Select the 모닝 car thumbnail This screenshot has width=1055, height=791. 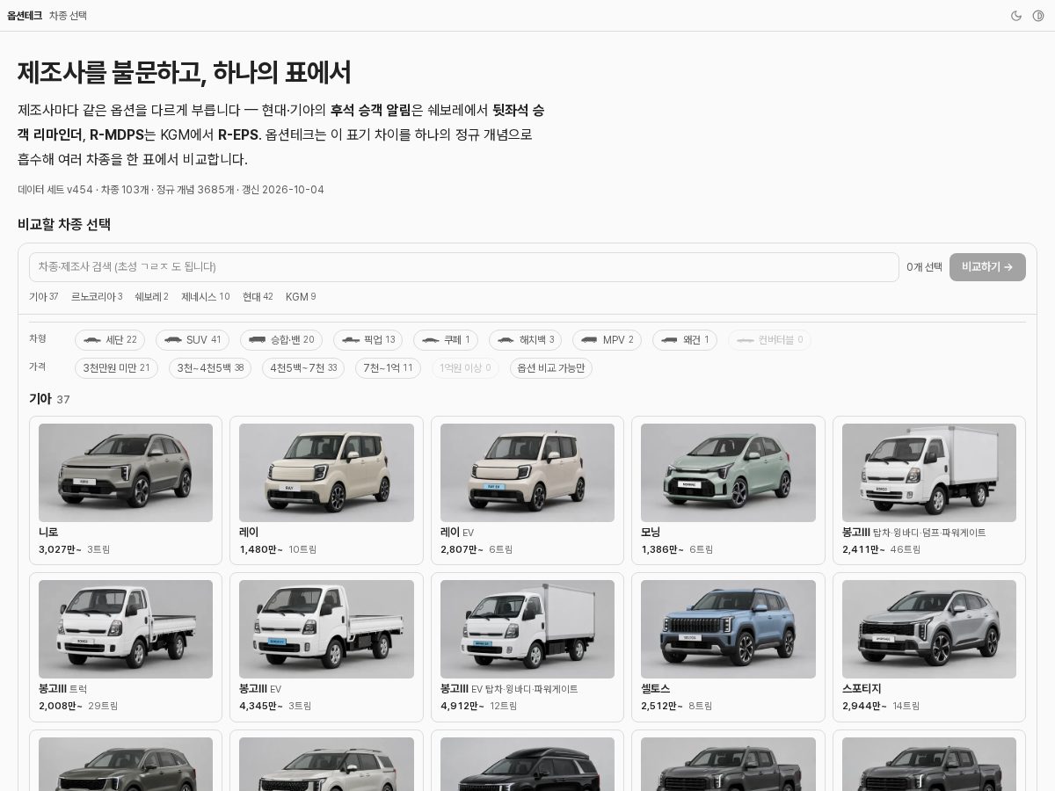pos(728,473)
